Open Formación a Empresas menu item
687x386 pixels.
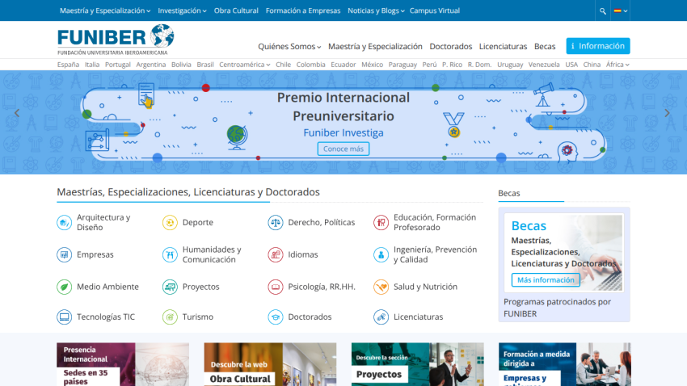(x=303, y=10)
